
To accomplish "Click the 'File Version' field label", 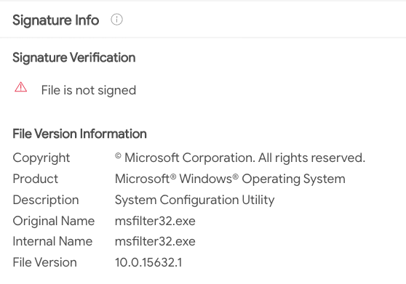I will pyautogui.click(x=44, y=262).
